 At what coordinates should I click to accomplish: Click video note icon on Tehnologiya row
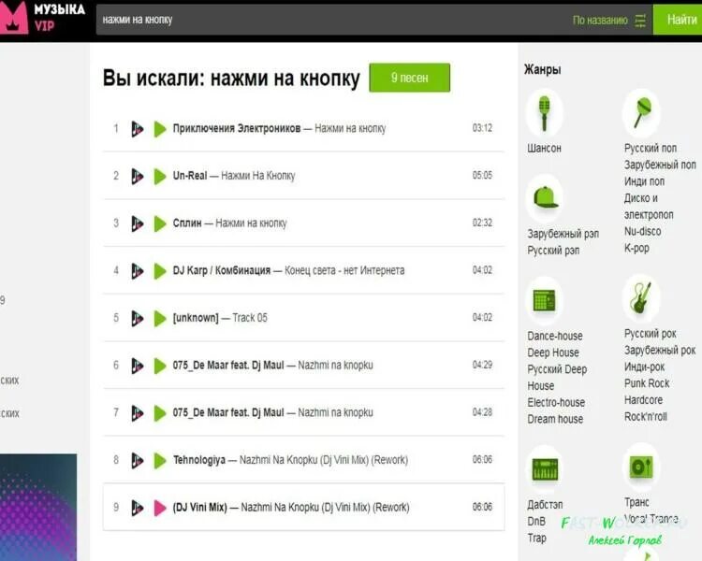[x=137, y=460]
